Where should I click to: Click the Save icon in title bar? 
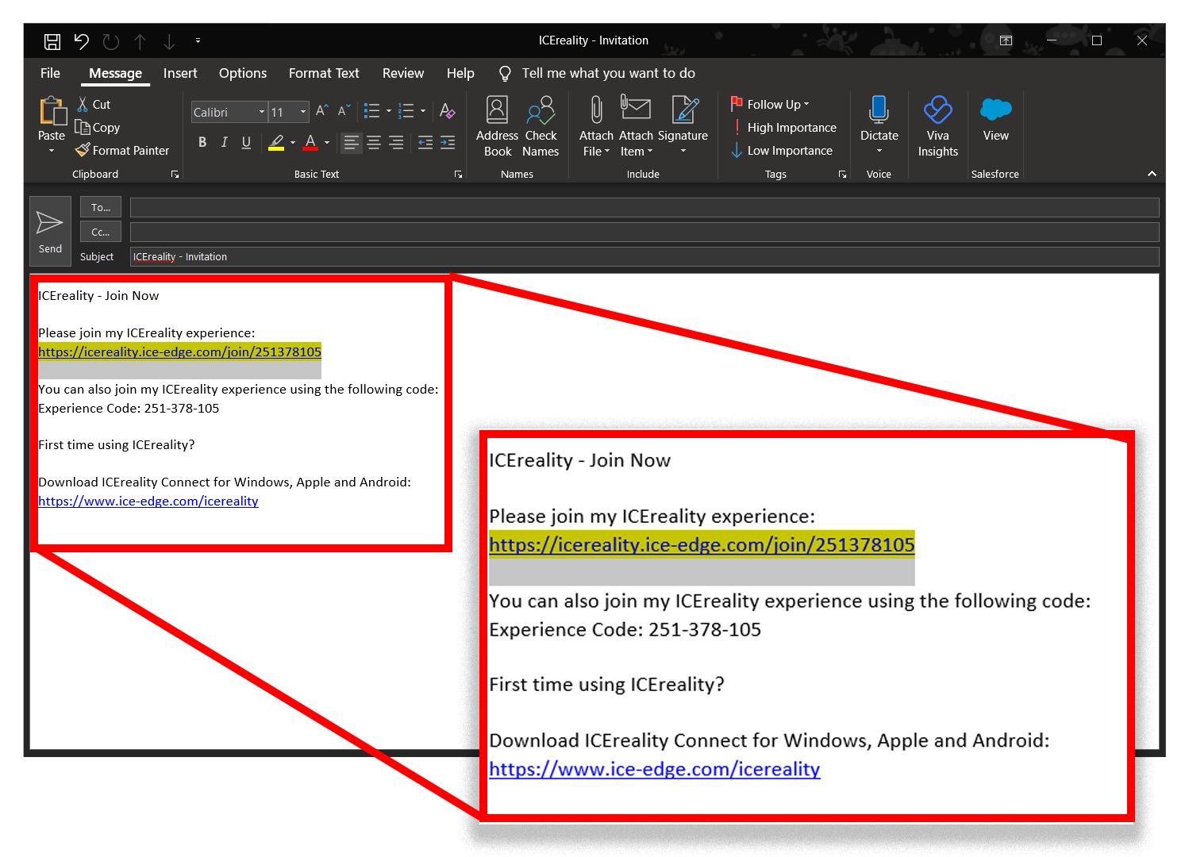coord(52,41)
